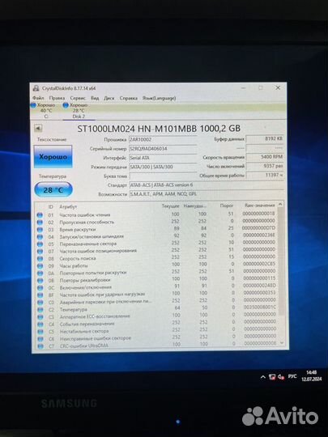The width and height of the screenshot is (328, 437).
Task: Select the Частота ошибок чтения row
Action: (156, 214)
